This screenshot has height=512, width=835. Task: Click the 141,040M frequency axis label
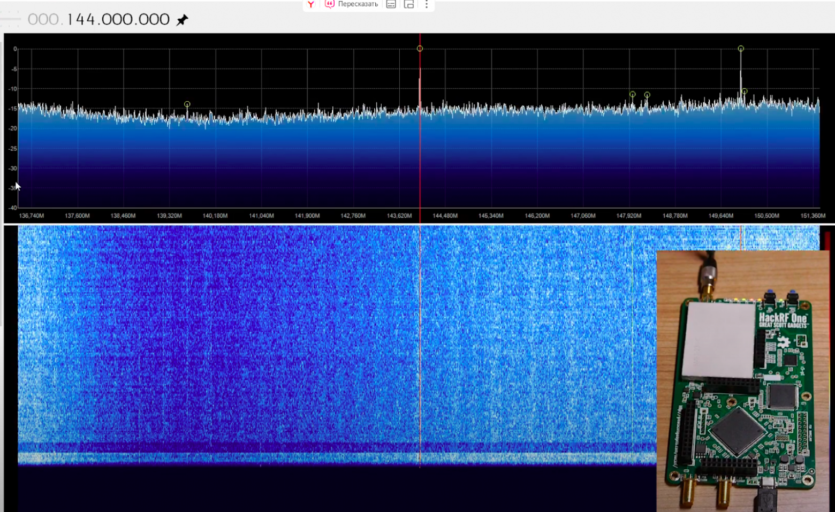tap(261, 216)
